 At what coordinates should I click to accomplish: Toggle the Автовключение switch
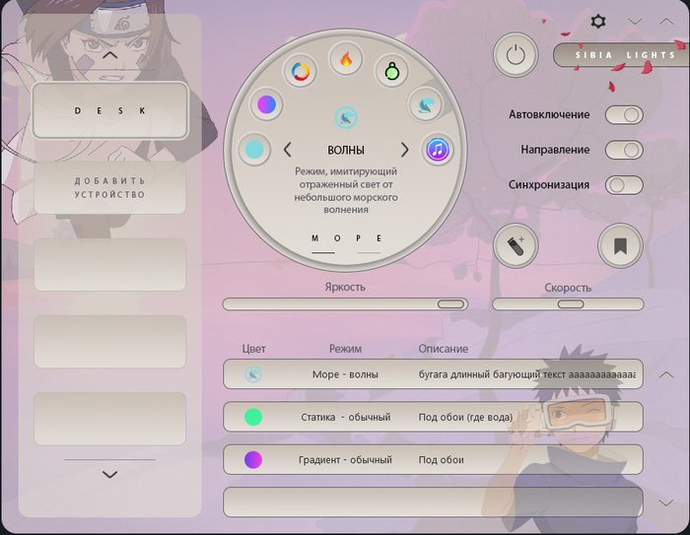[624, 115]
